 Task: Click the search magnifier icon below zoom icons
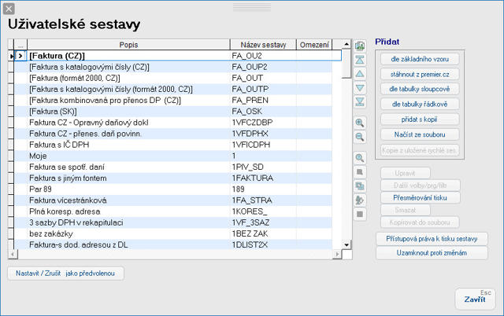coord(360,158)
